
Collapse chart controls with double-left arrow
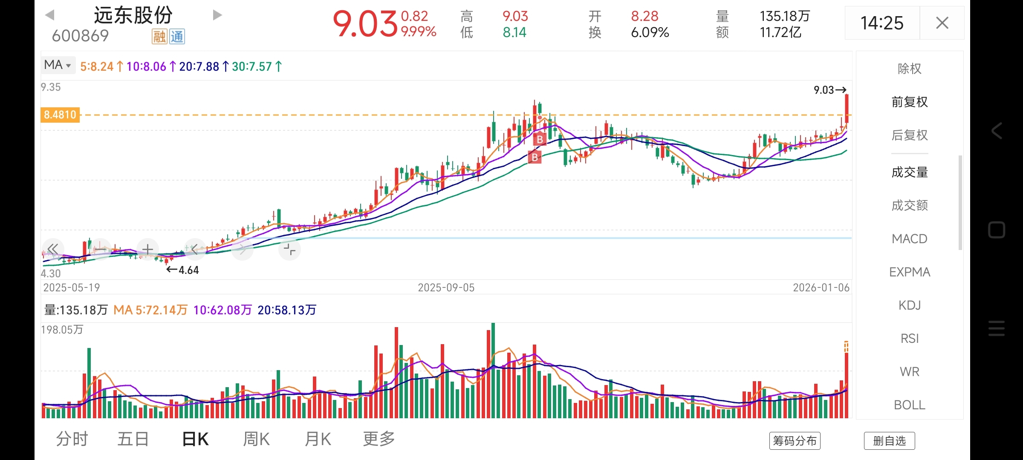(x=53, y=249)
